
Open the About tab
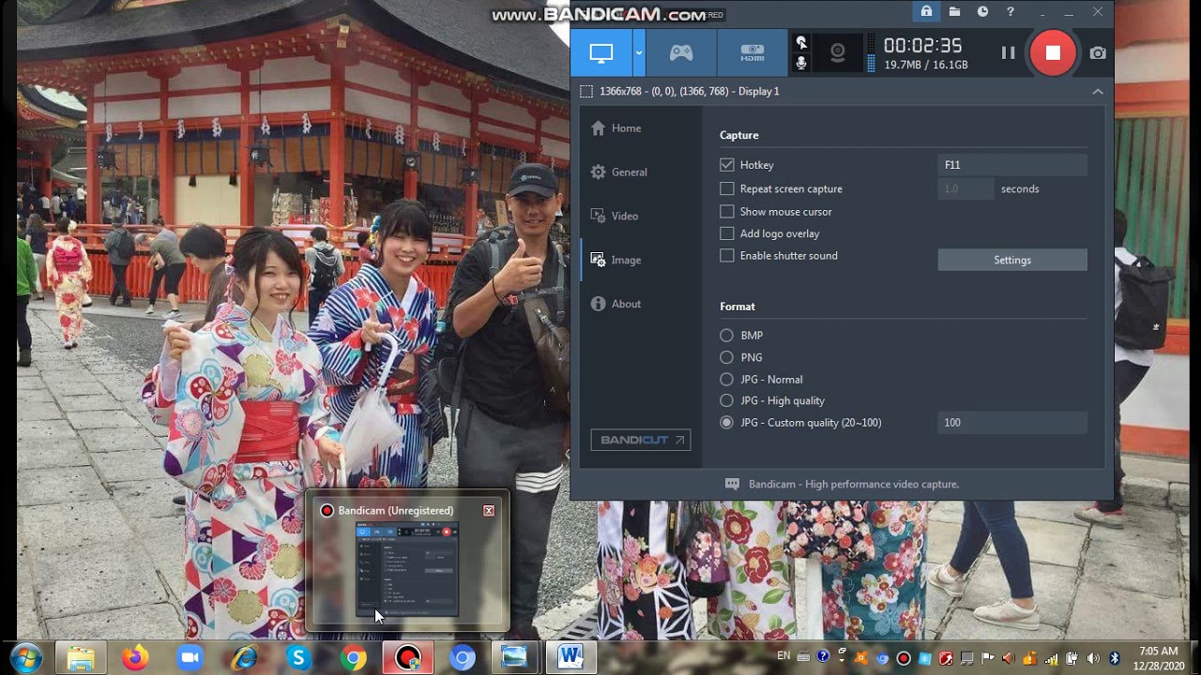pyautogui.click(x=616, y=305)
